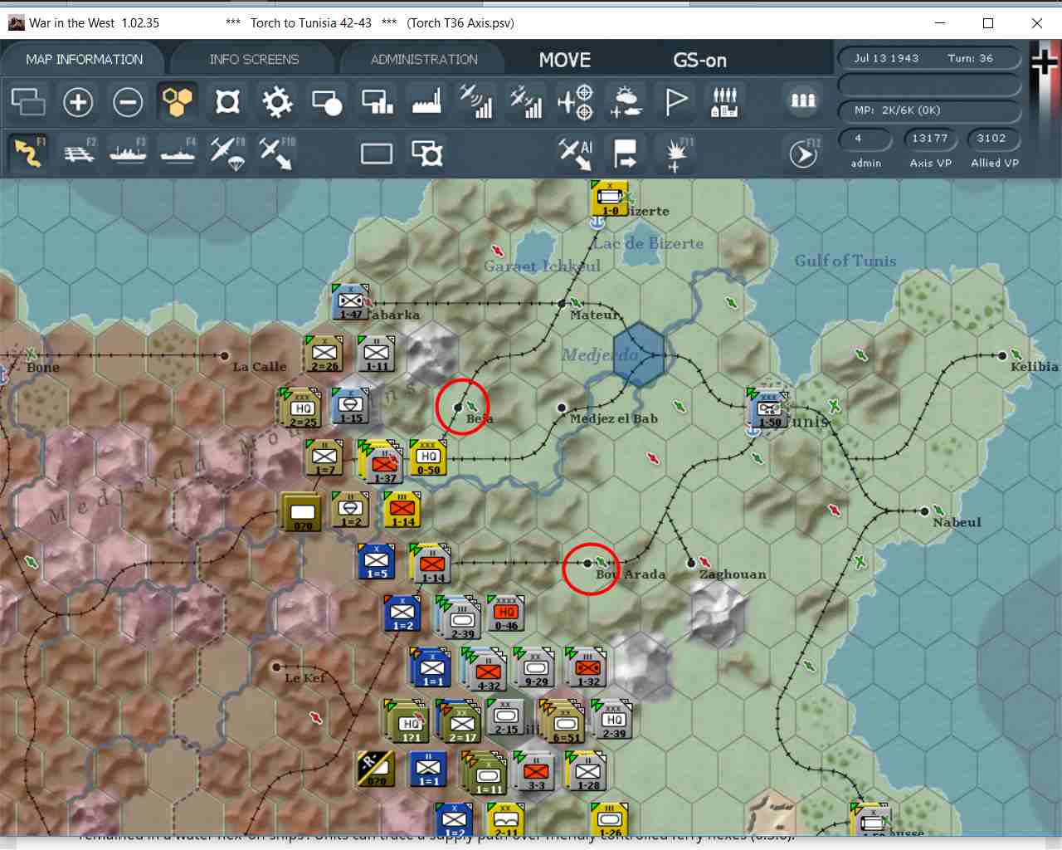Viewport: 1062px width, 850px height.
Task: Select the 1-47 unit at Tabarka
Action: pos(351,303)
